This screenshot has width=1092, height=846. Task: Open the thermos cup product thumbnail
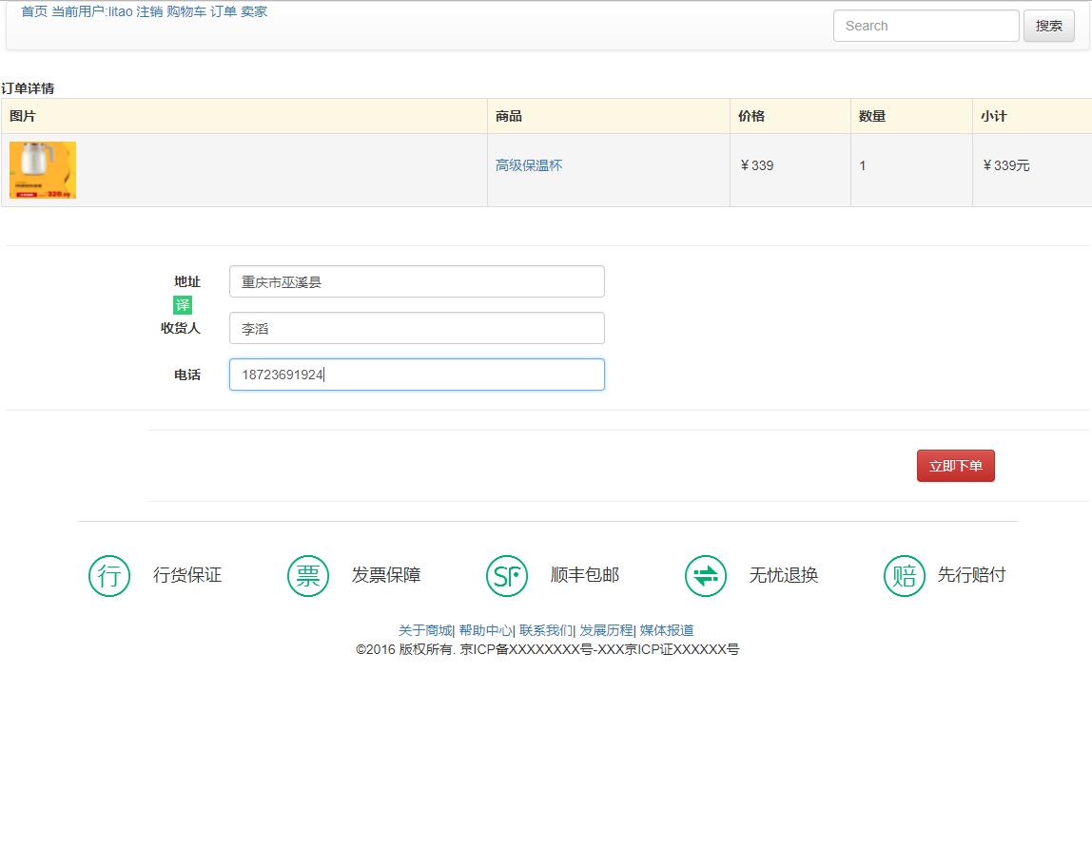tap(43, 170)
